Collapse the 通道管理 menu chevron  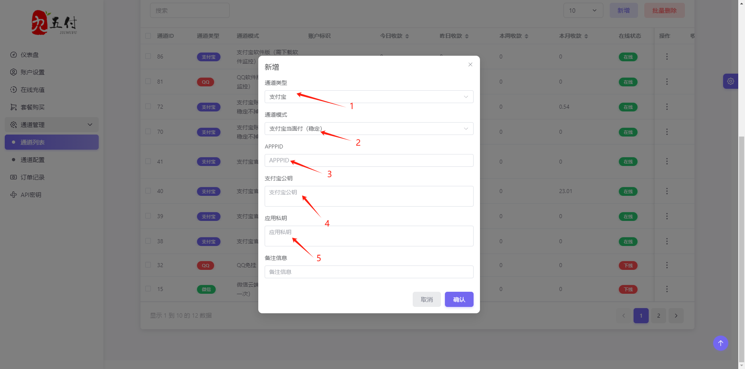coord(90,125)
